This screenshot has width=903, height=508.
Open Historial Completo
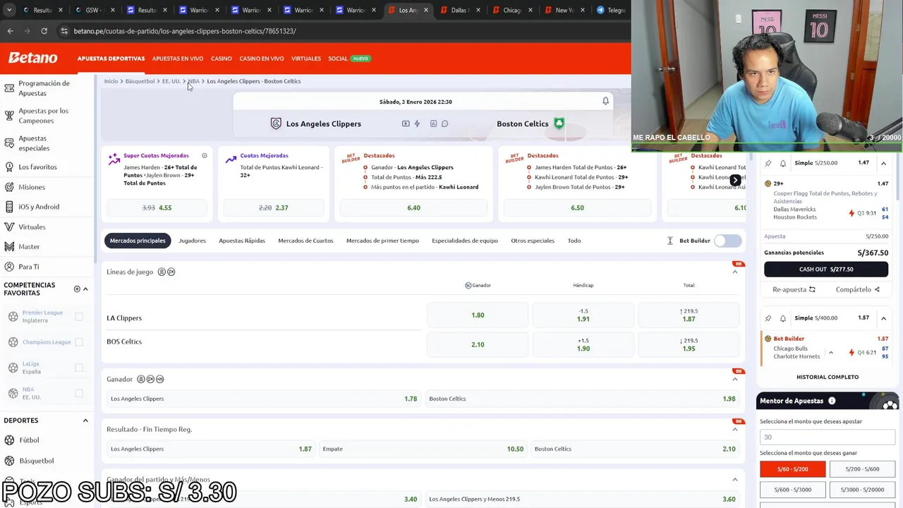(828, 377)
